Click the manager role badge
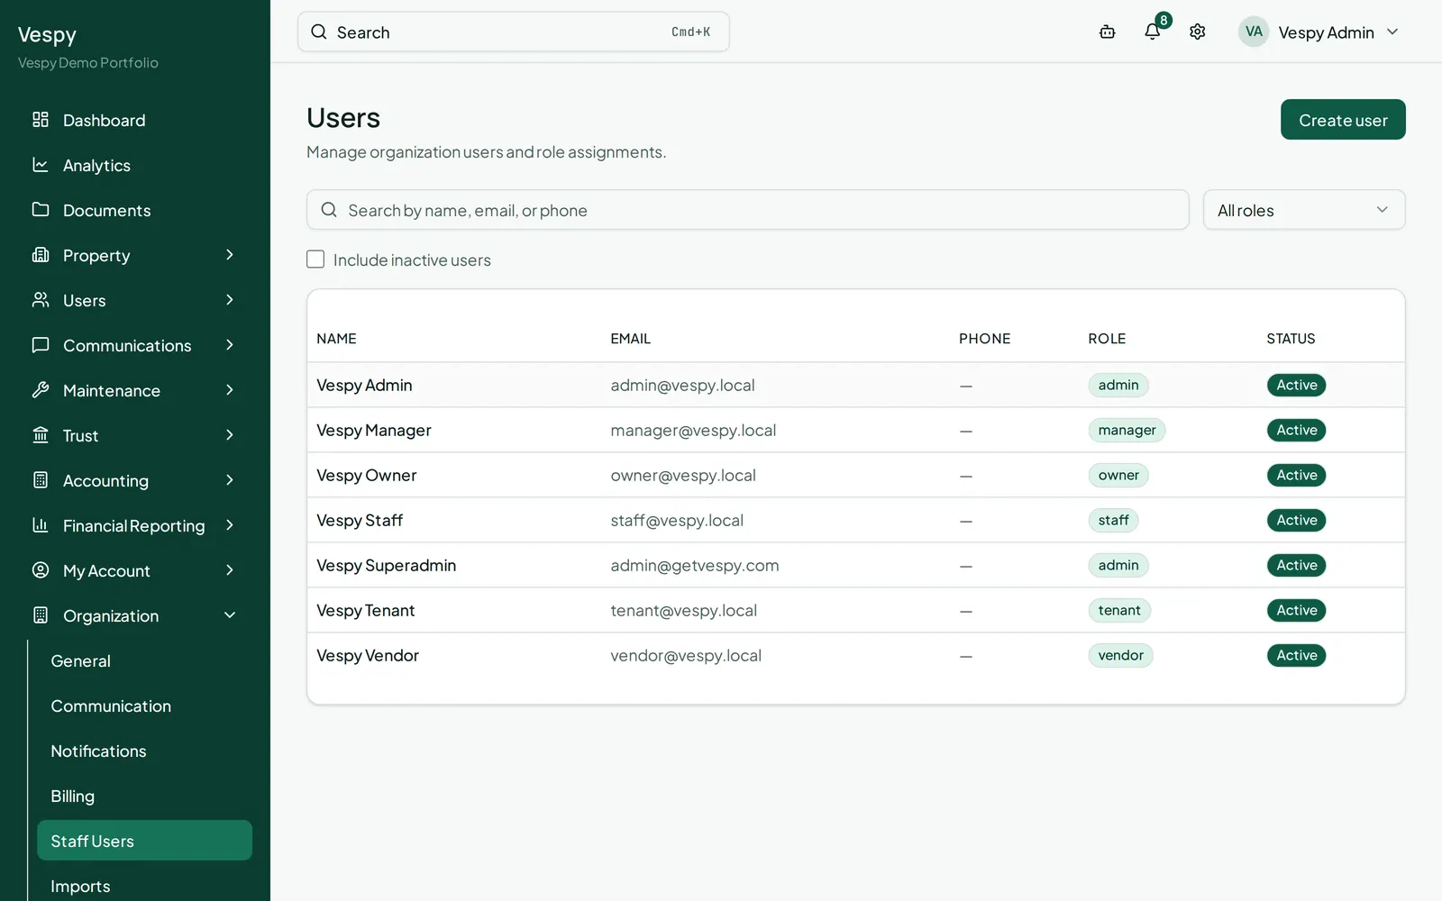The image size is (1442, 901). coord(1127,430)
